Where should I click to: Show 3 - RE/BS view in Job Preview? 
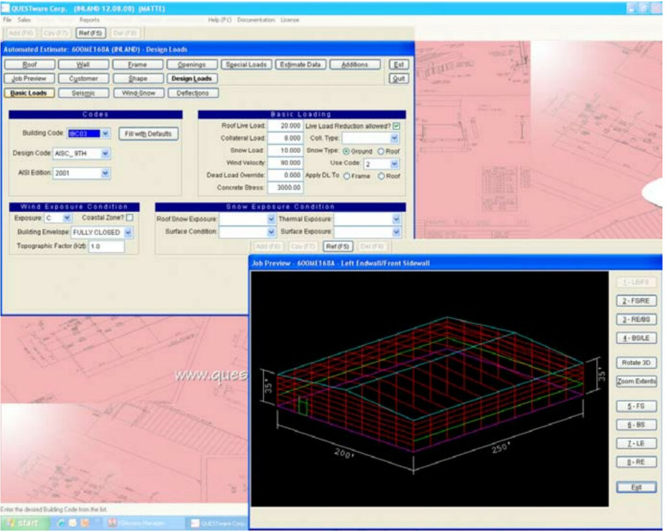636,319
